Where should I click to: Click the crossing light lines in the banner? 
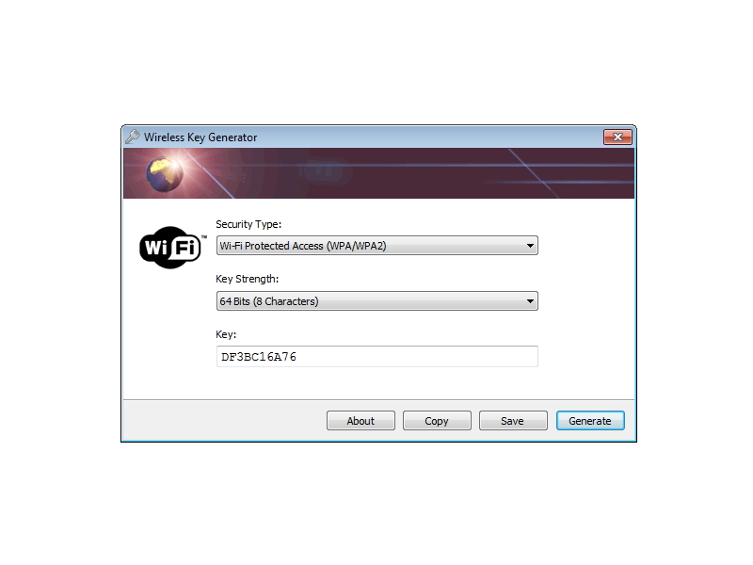(537, 174)
